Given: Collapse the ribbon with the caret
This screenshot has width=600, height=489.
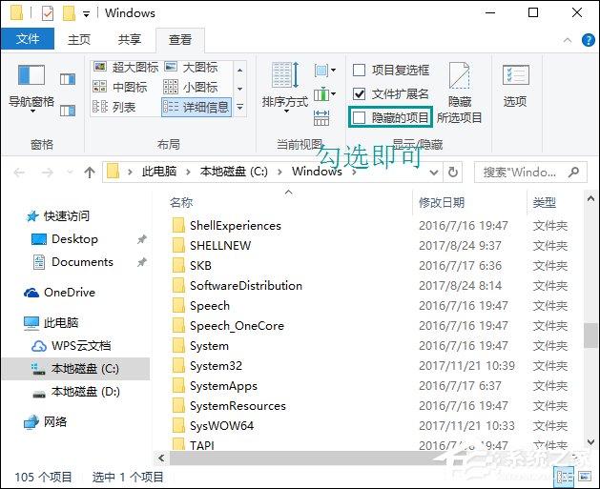Looking at the screenshot, I should pyautogui.click(x=568, y=40).
